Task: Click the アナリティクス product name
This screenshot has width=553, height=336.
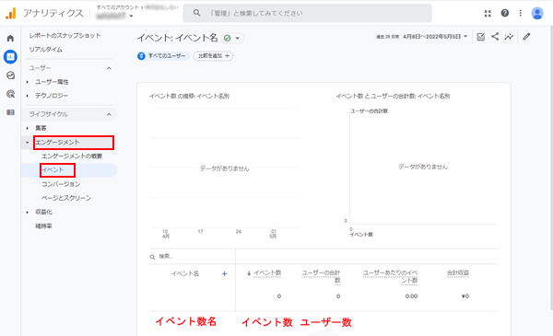Action: click(x=53, y=14)
